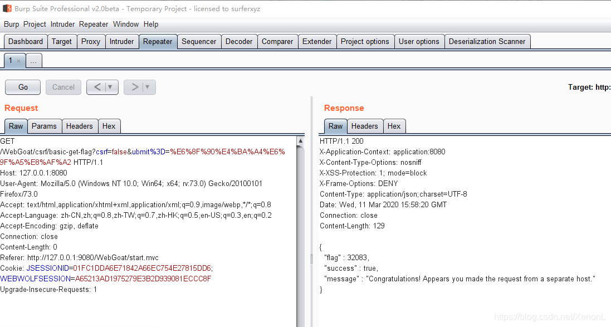Open the Help menu
The width and height of the screenshot is (611, 327).
151,24
